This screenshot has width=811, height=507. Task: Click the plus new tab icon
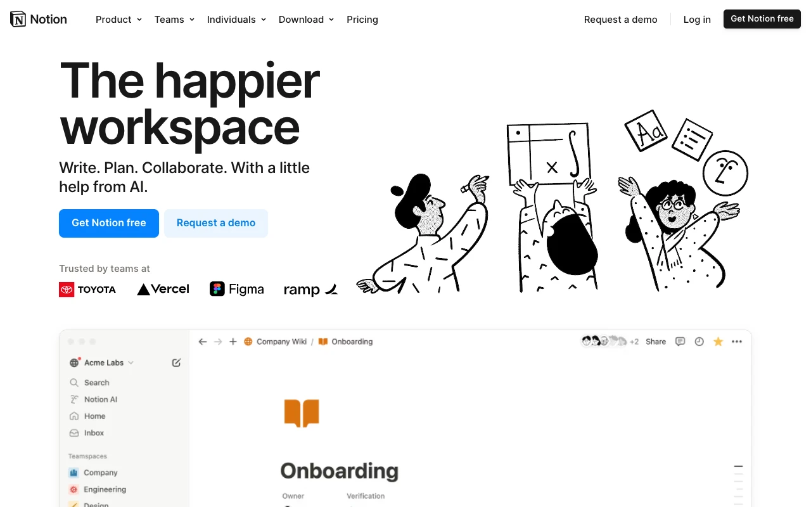(x=233, y=342)
